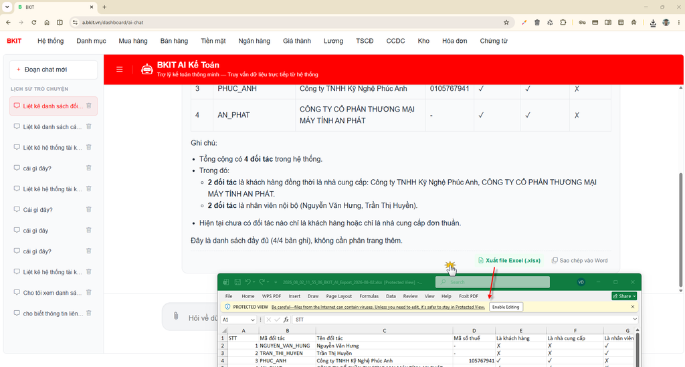This screenshot has width=685, height=367.
Task: Click the BKIT logo link
Action: tap(14, 41)
